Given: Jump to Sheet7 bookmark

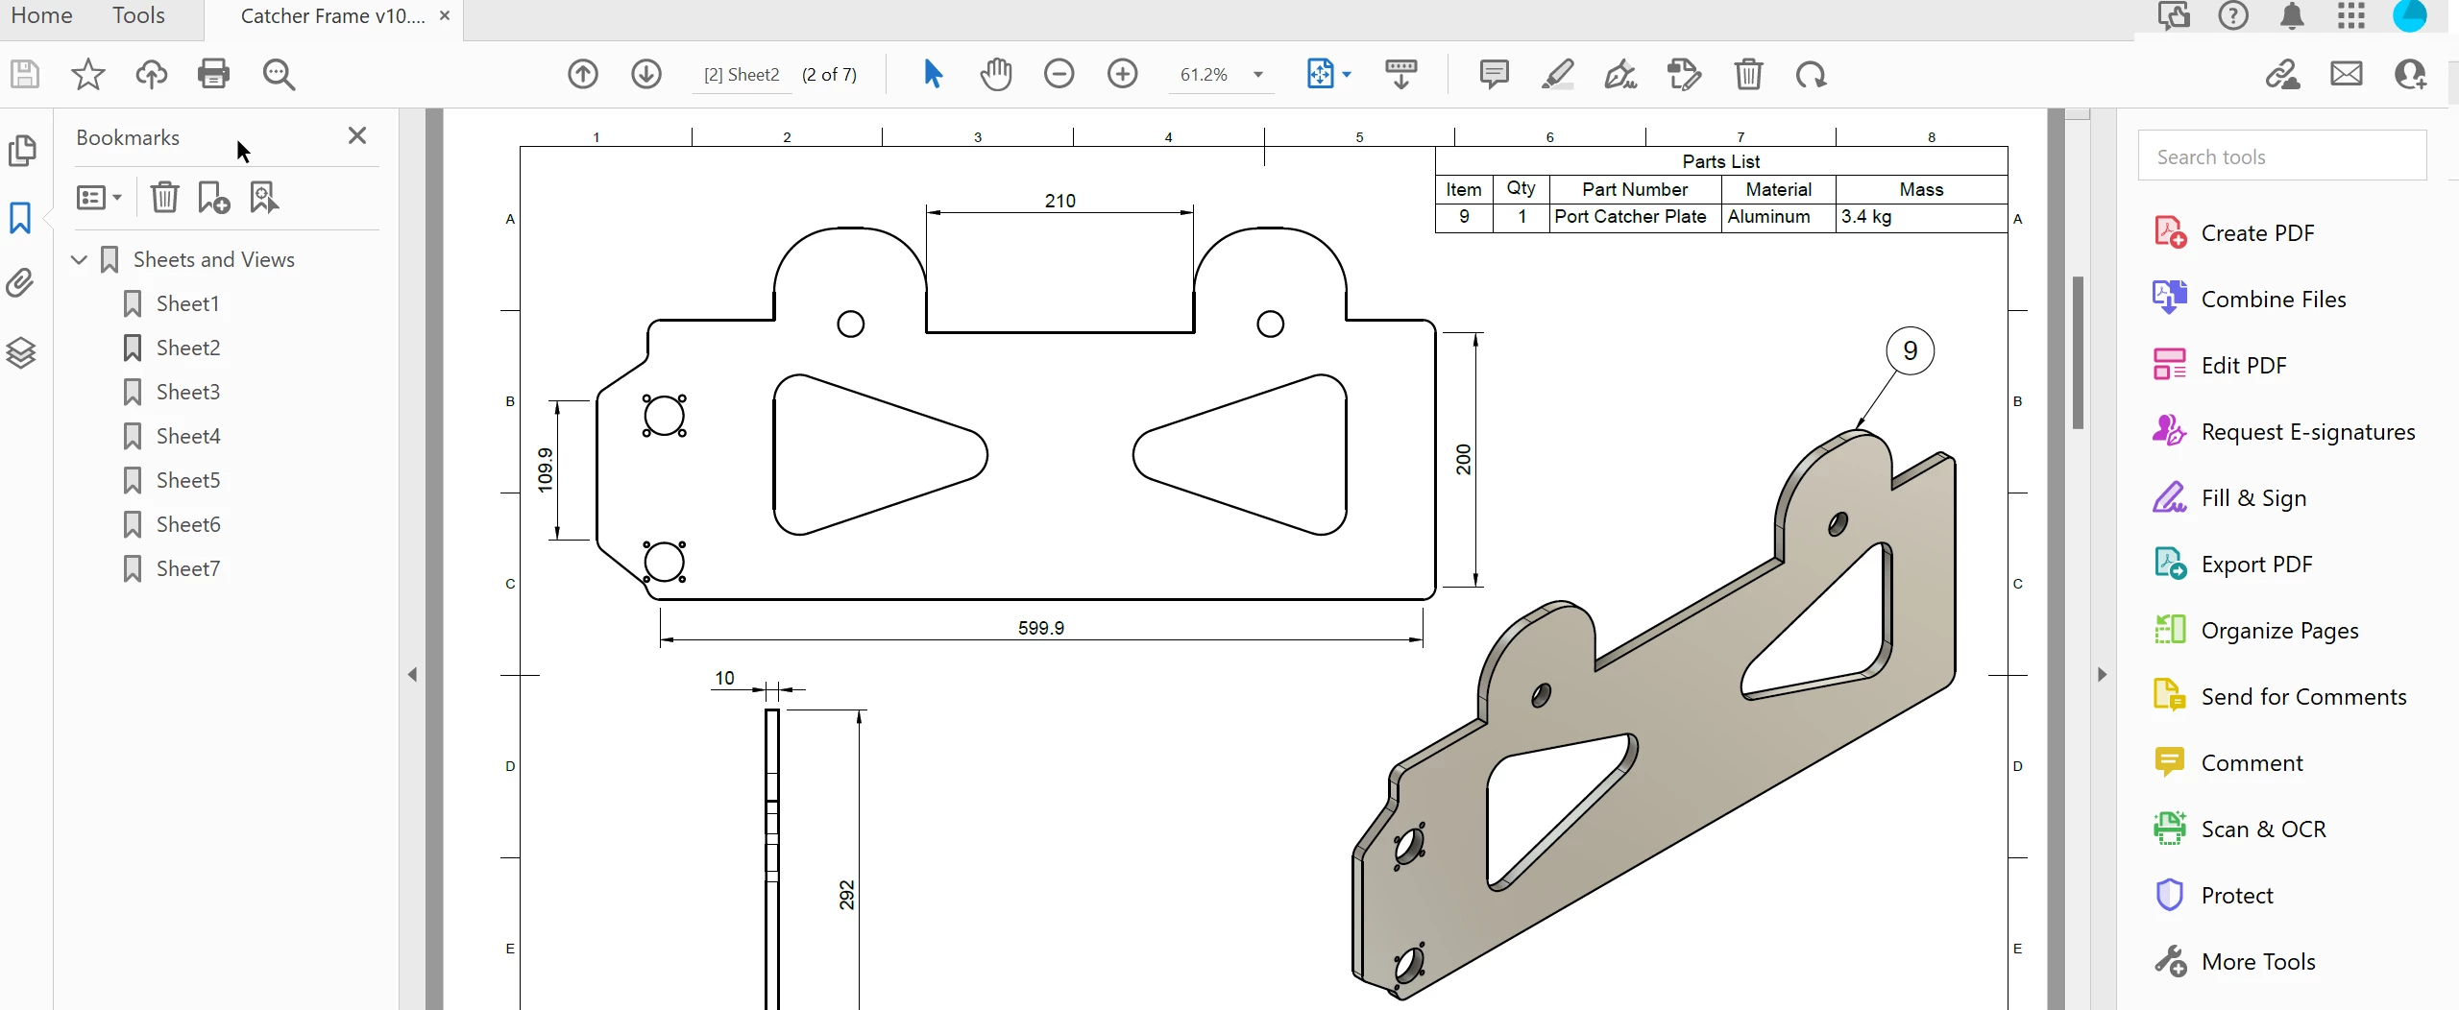Looking at the screenshot, I should click(x=188, y=568).
